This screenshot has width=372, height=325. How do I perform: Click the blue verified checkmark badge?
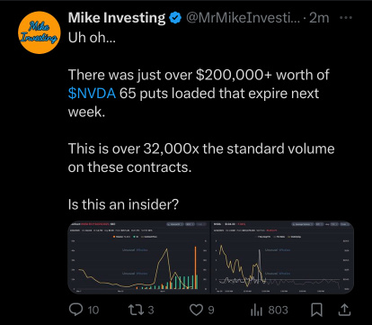(175, 18)
